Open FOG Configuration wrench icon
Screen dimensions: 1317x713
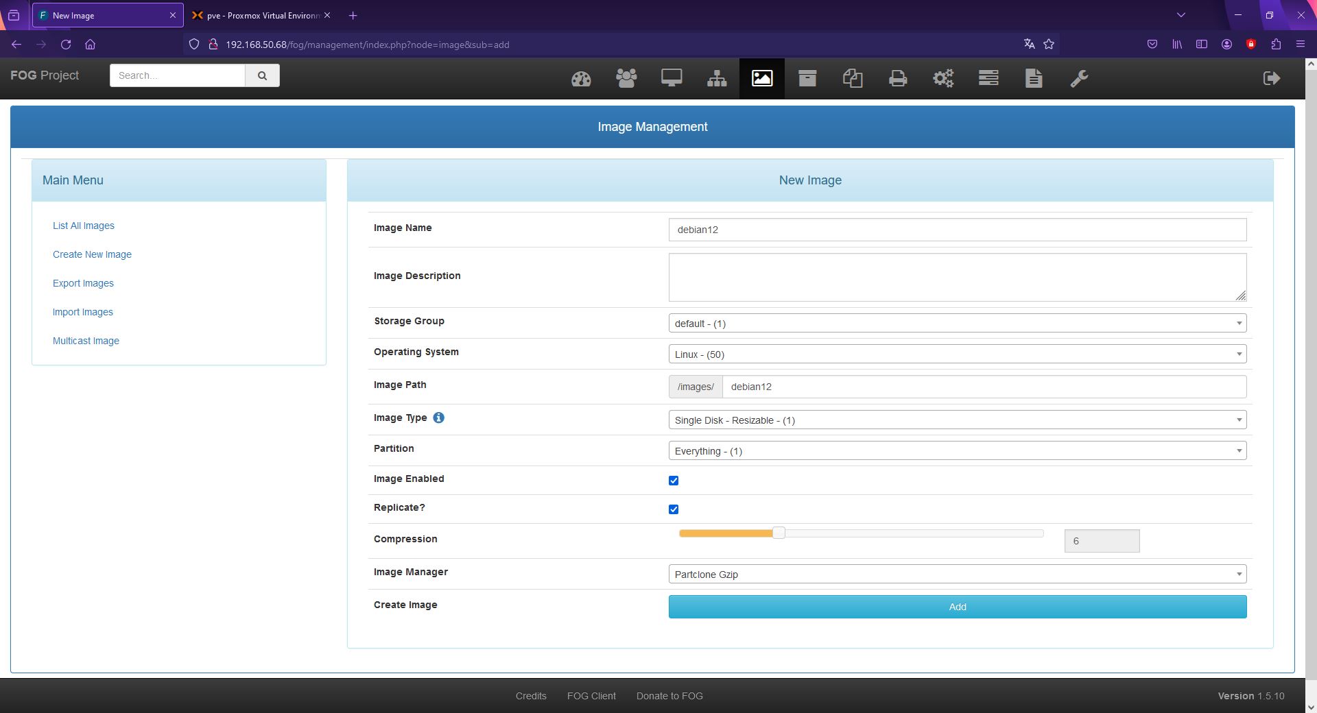(x=1079, y=78)
